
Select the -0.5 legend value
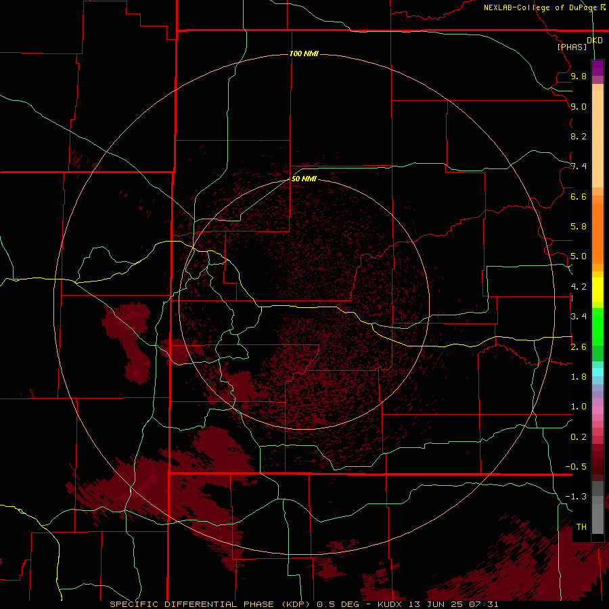[576, 466]
